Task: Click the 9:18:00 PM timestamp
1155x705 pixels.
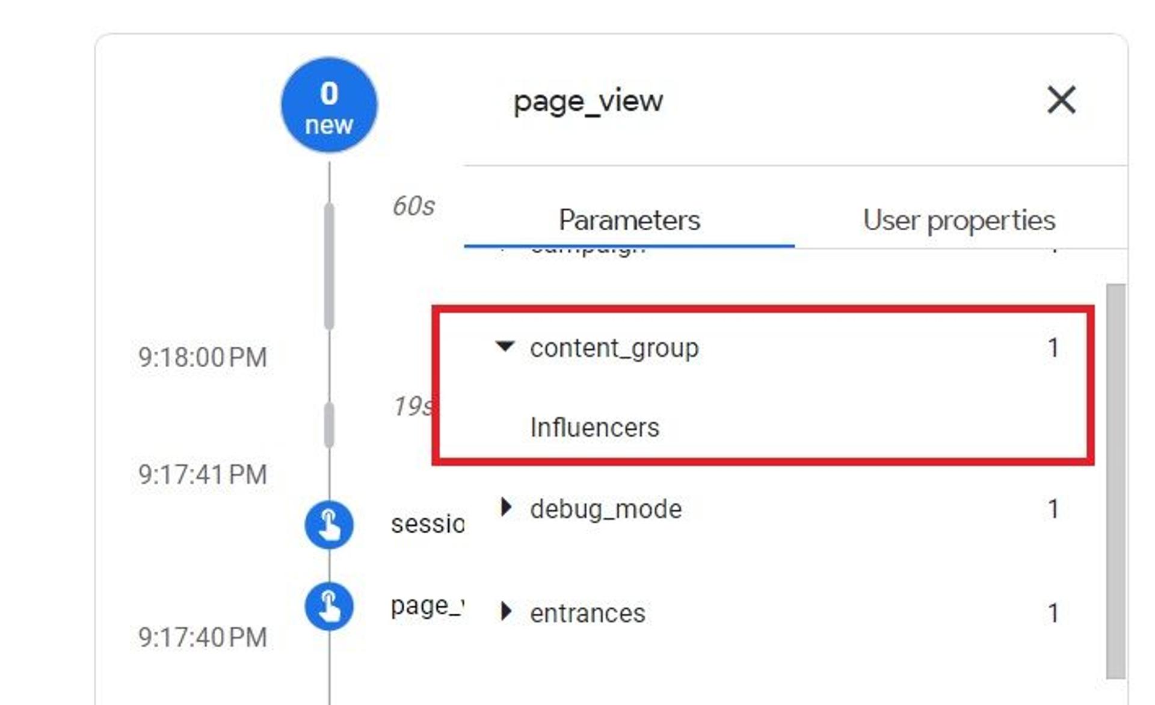Action: click(x=202, y=358)
